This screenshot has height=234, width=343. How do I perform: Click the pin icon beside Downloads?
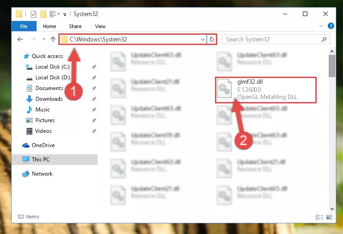(x=94, y=99)
